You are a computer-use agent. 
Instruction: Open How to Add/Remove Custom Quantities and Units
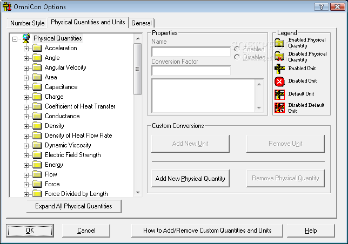[208, 231]
